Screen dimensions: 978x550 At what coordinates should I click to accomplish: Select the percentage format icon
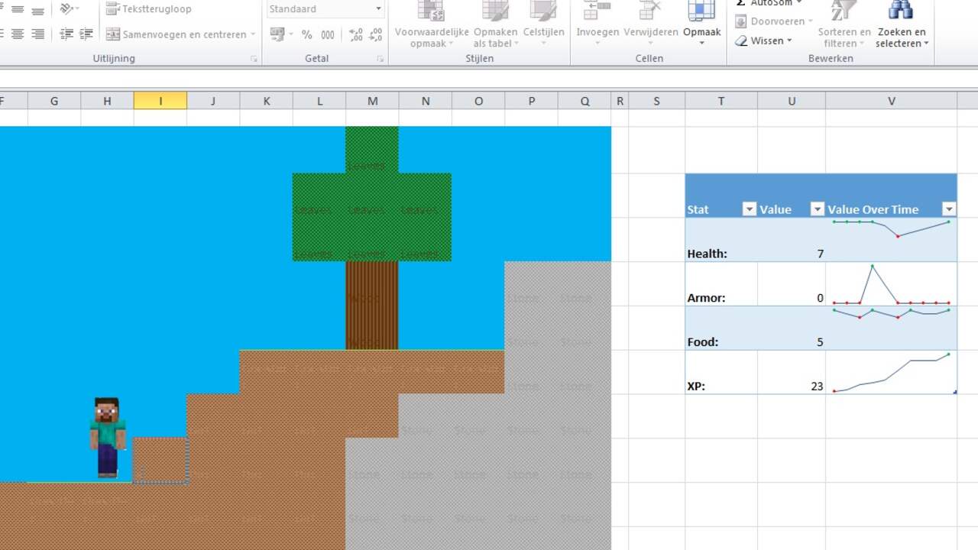click(306, 34)
